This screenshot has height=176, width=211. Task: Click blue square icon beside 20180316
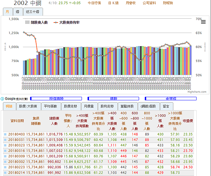pos(5,151)
